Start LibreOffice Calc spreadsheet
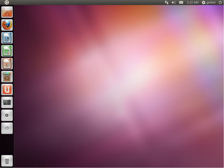The image size is (224, 168). click(x=7, y=51)
